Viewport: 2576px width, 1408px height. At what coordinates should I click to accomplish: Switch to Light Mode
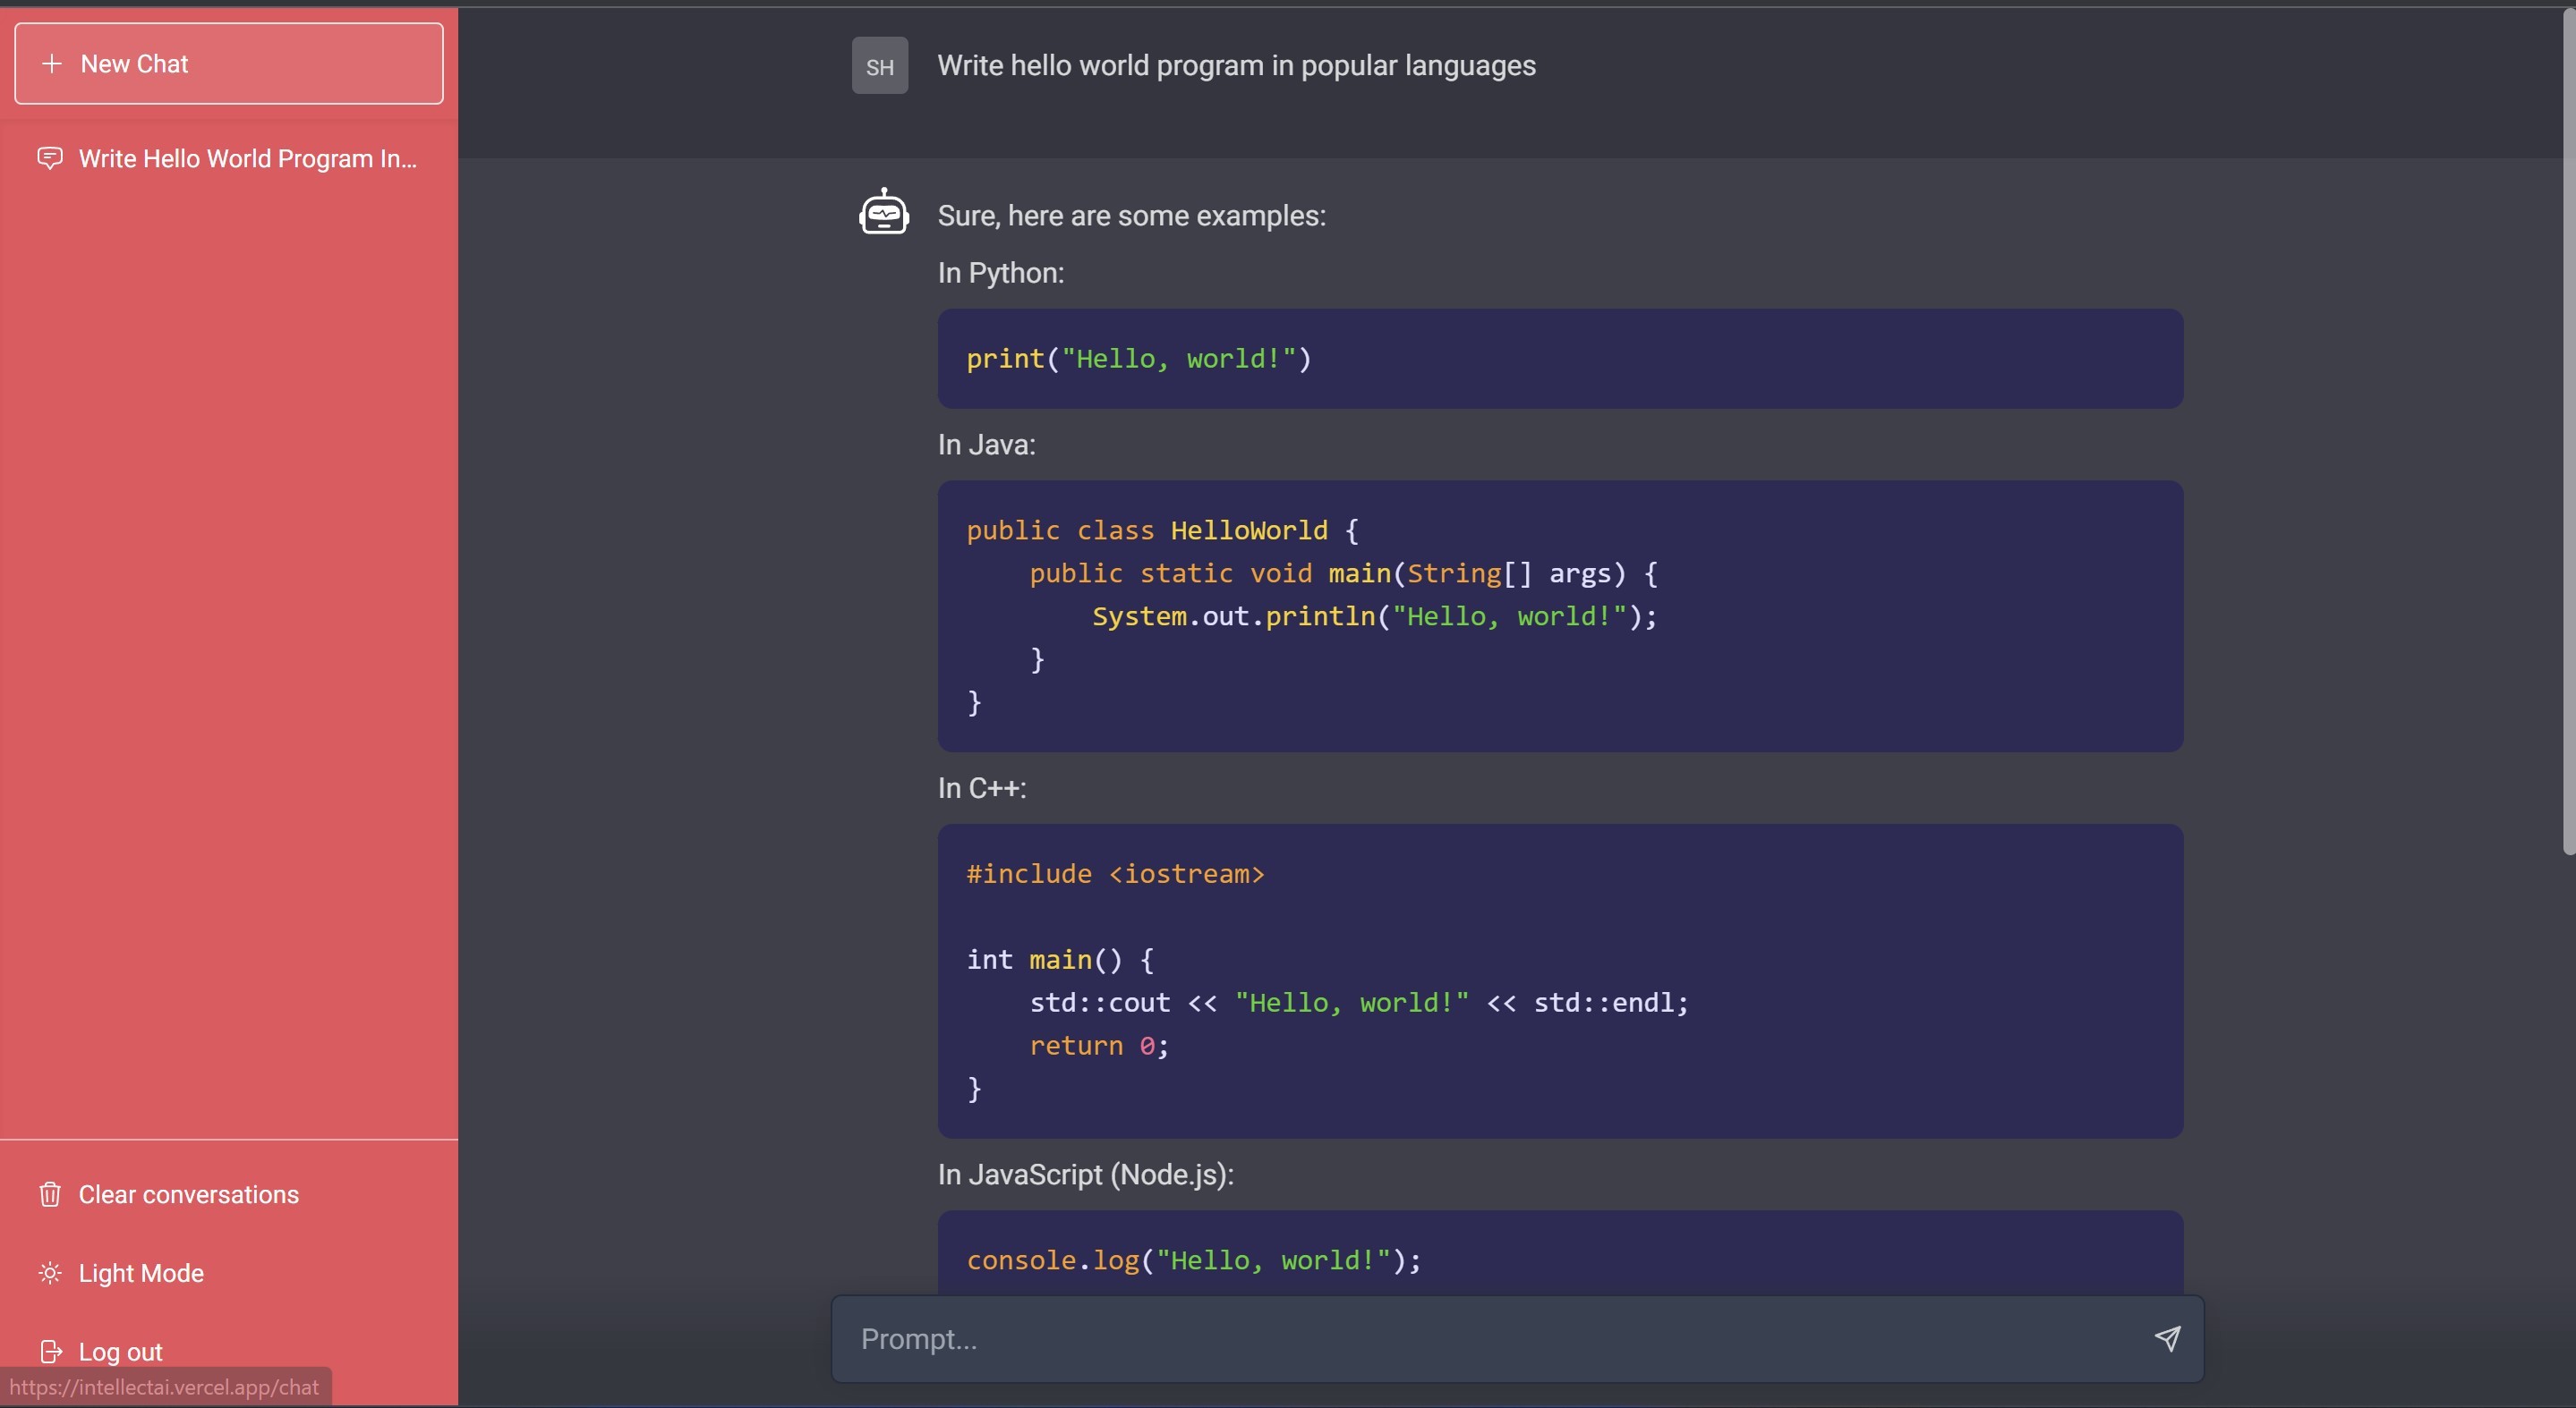(x=140, y=1272)
